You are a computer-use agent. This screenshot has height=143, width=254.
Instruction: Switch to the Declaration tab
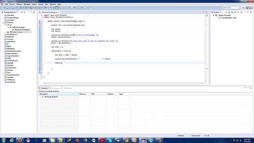(x=67, y=88)
